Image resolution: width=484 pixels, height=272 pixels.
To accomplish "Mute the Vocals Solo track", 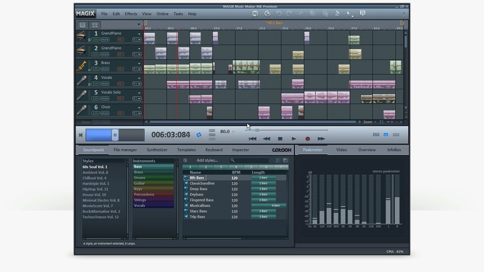I will coord(105,98).
